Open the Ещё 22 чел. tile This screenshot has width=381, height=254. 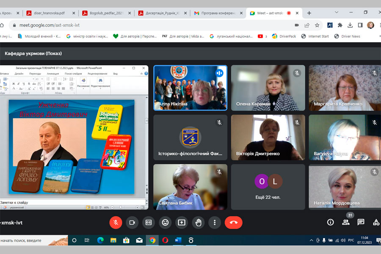click(268, 187)
